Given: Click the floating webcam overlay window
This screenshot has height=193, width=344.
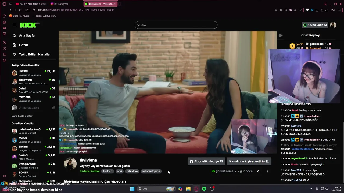Looking at the screenshot, I should point(304,76).
